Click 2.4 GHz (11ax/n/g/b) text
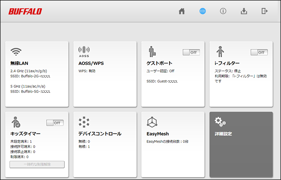The width and height of the screenshot is (281, 180). 29,71
